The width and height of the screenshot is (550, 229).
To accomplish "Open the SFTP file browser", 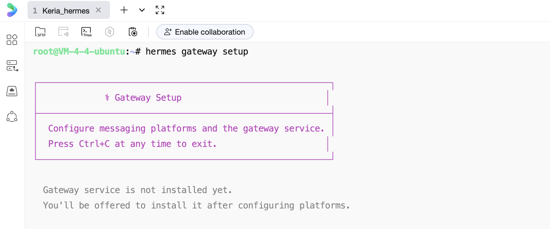I will point(40,32).
